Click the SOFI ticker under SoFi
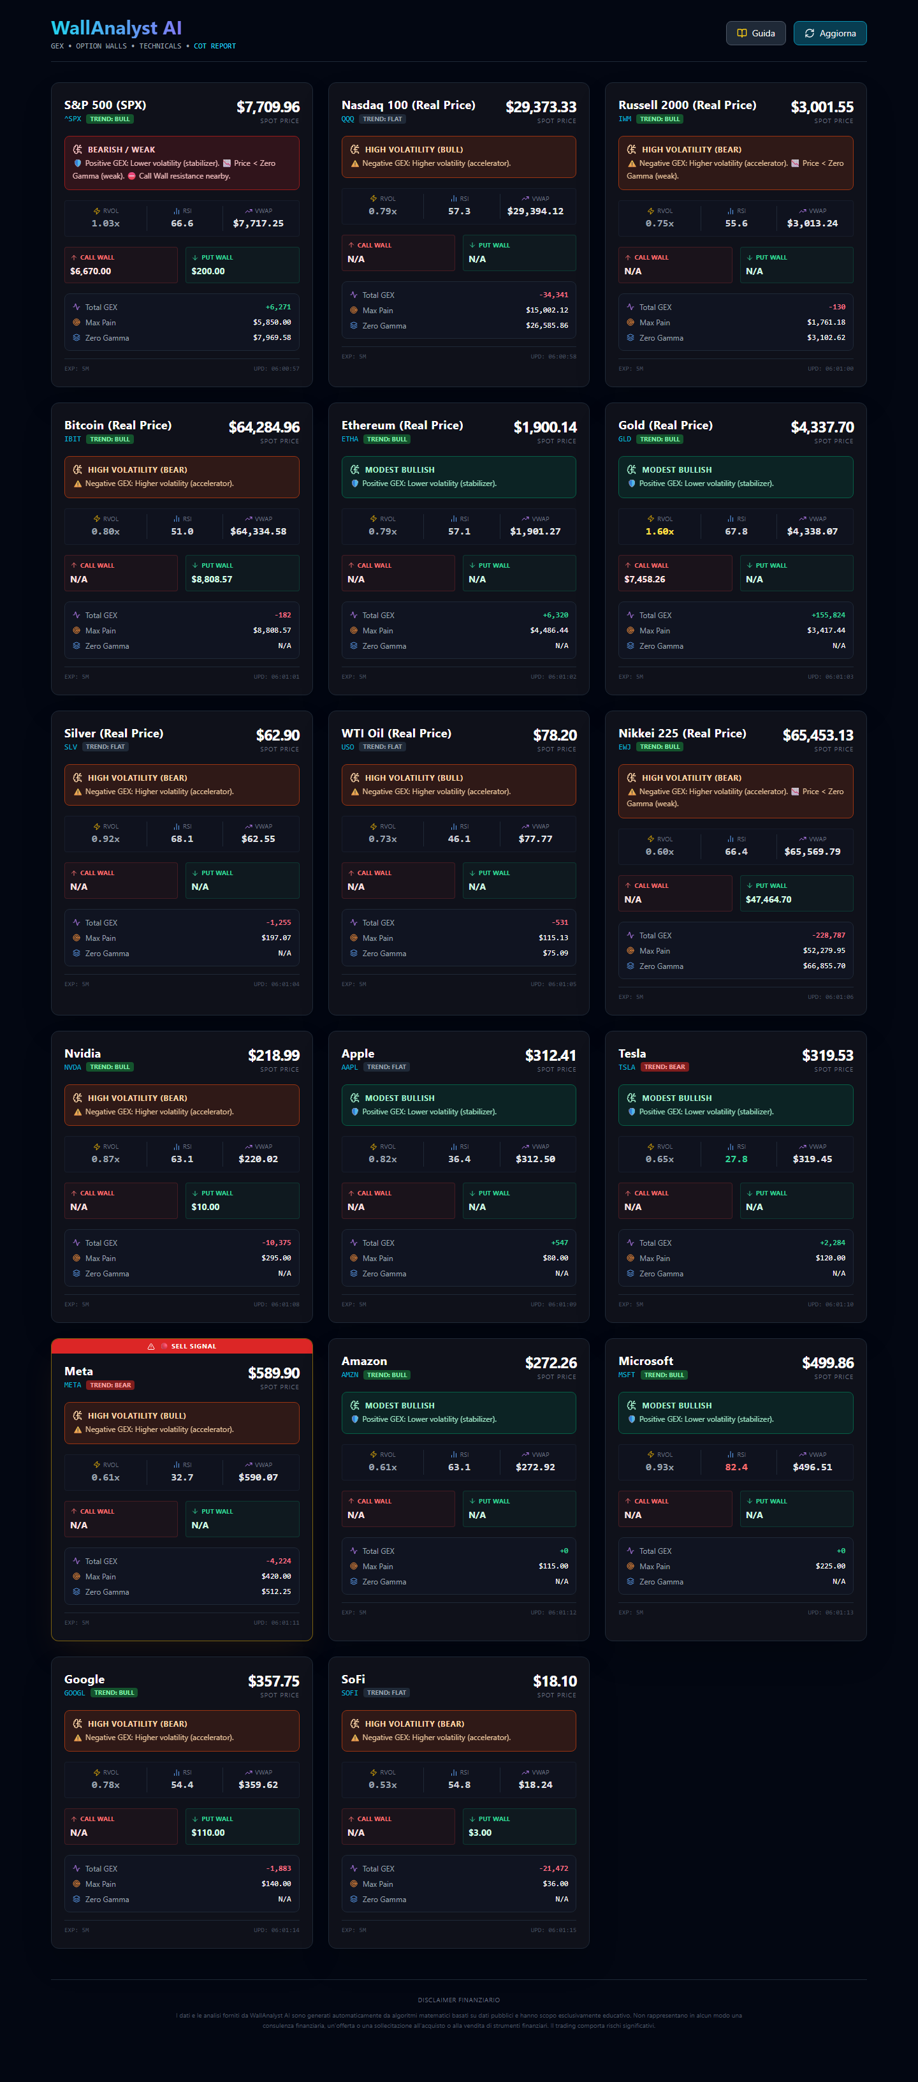Screen dimensions: 918x2082 [x=349, y=1692]
